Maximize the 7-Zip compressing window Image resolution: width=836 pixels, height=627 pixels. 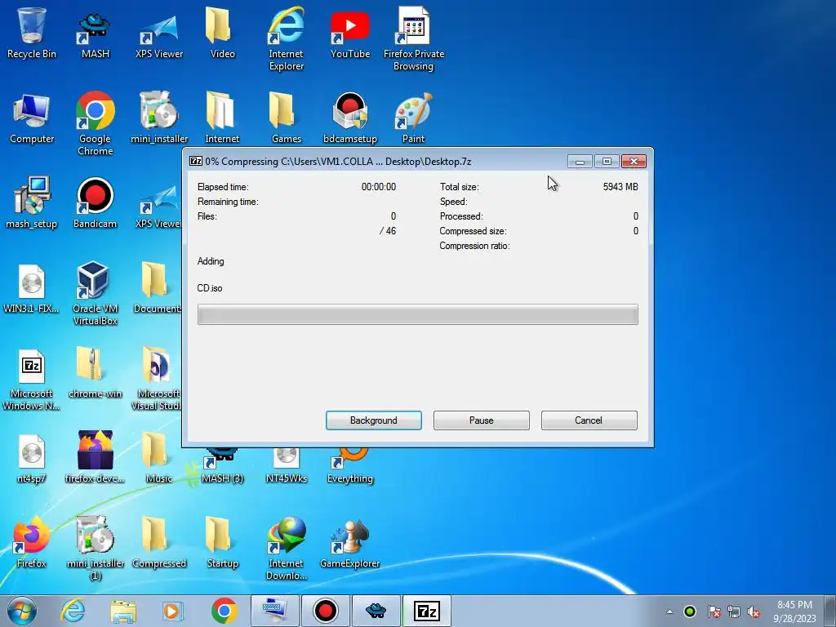point(607,161)
